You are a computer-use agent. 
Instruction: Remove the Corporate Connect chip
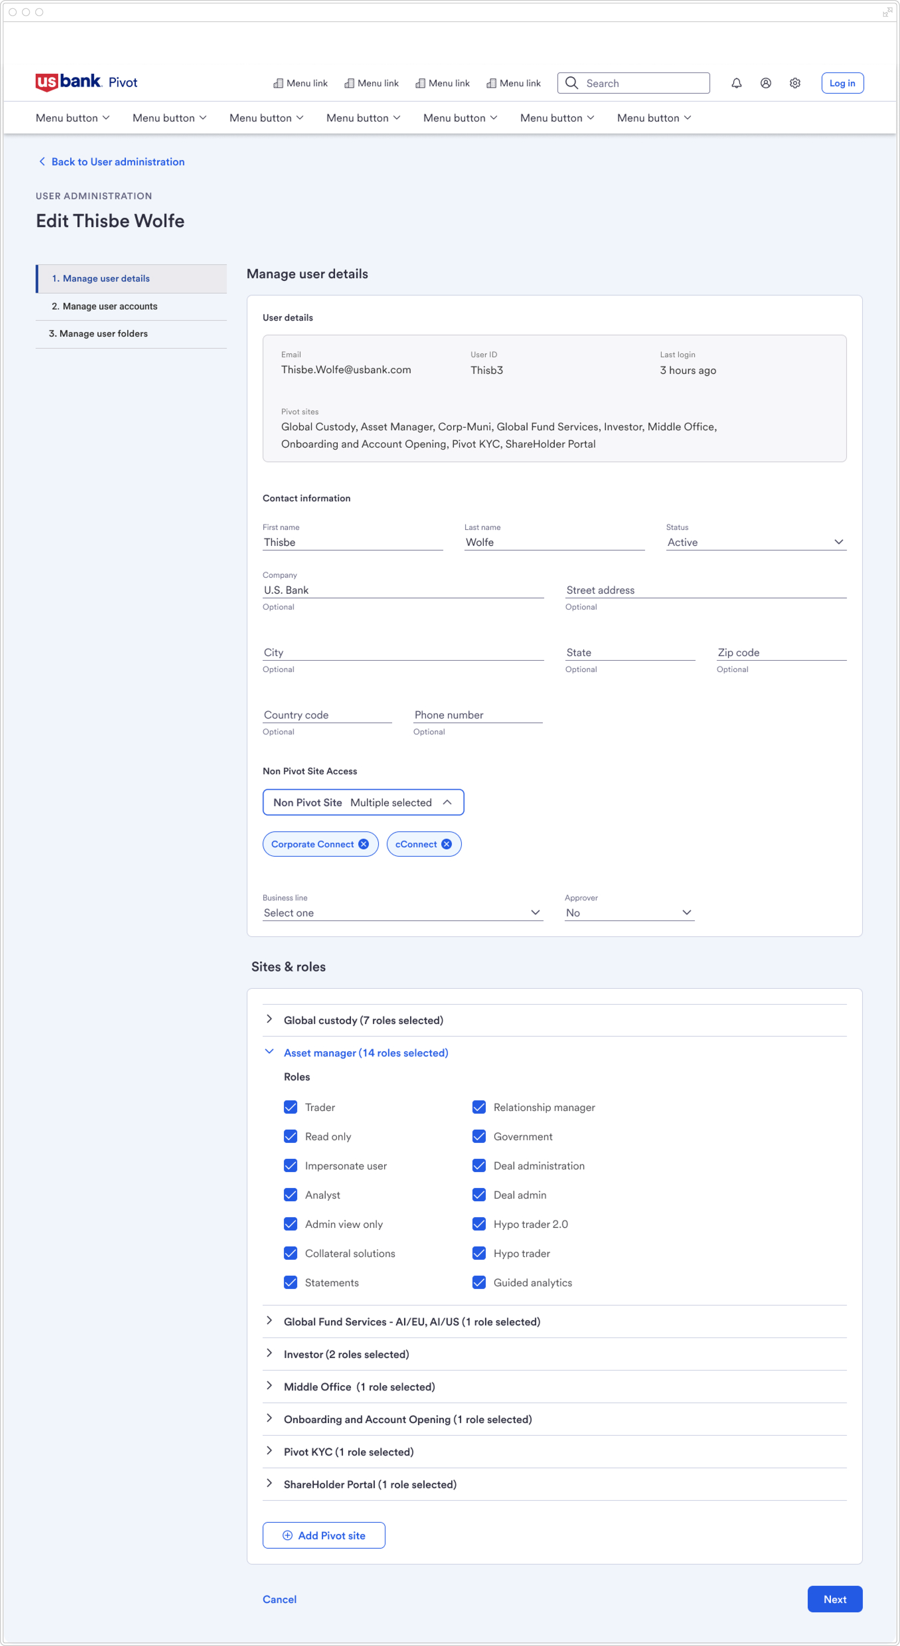point(364,844)
